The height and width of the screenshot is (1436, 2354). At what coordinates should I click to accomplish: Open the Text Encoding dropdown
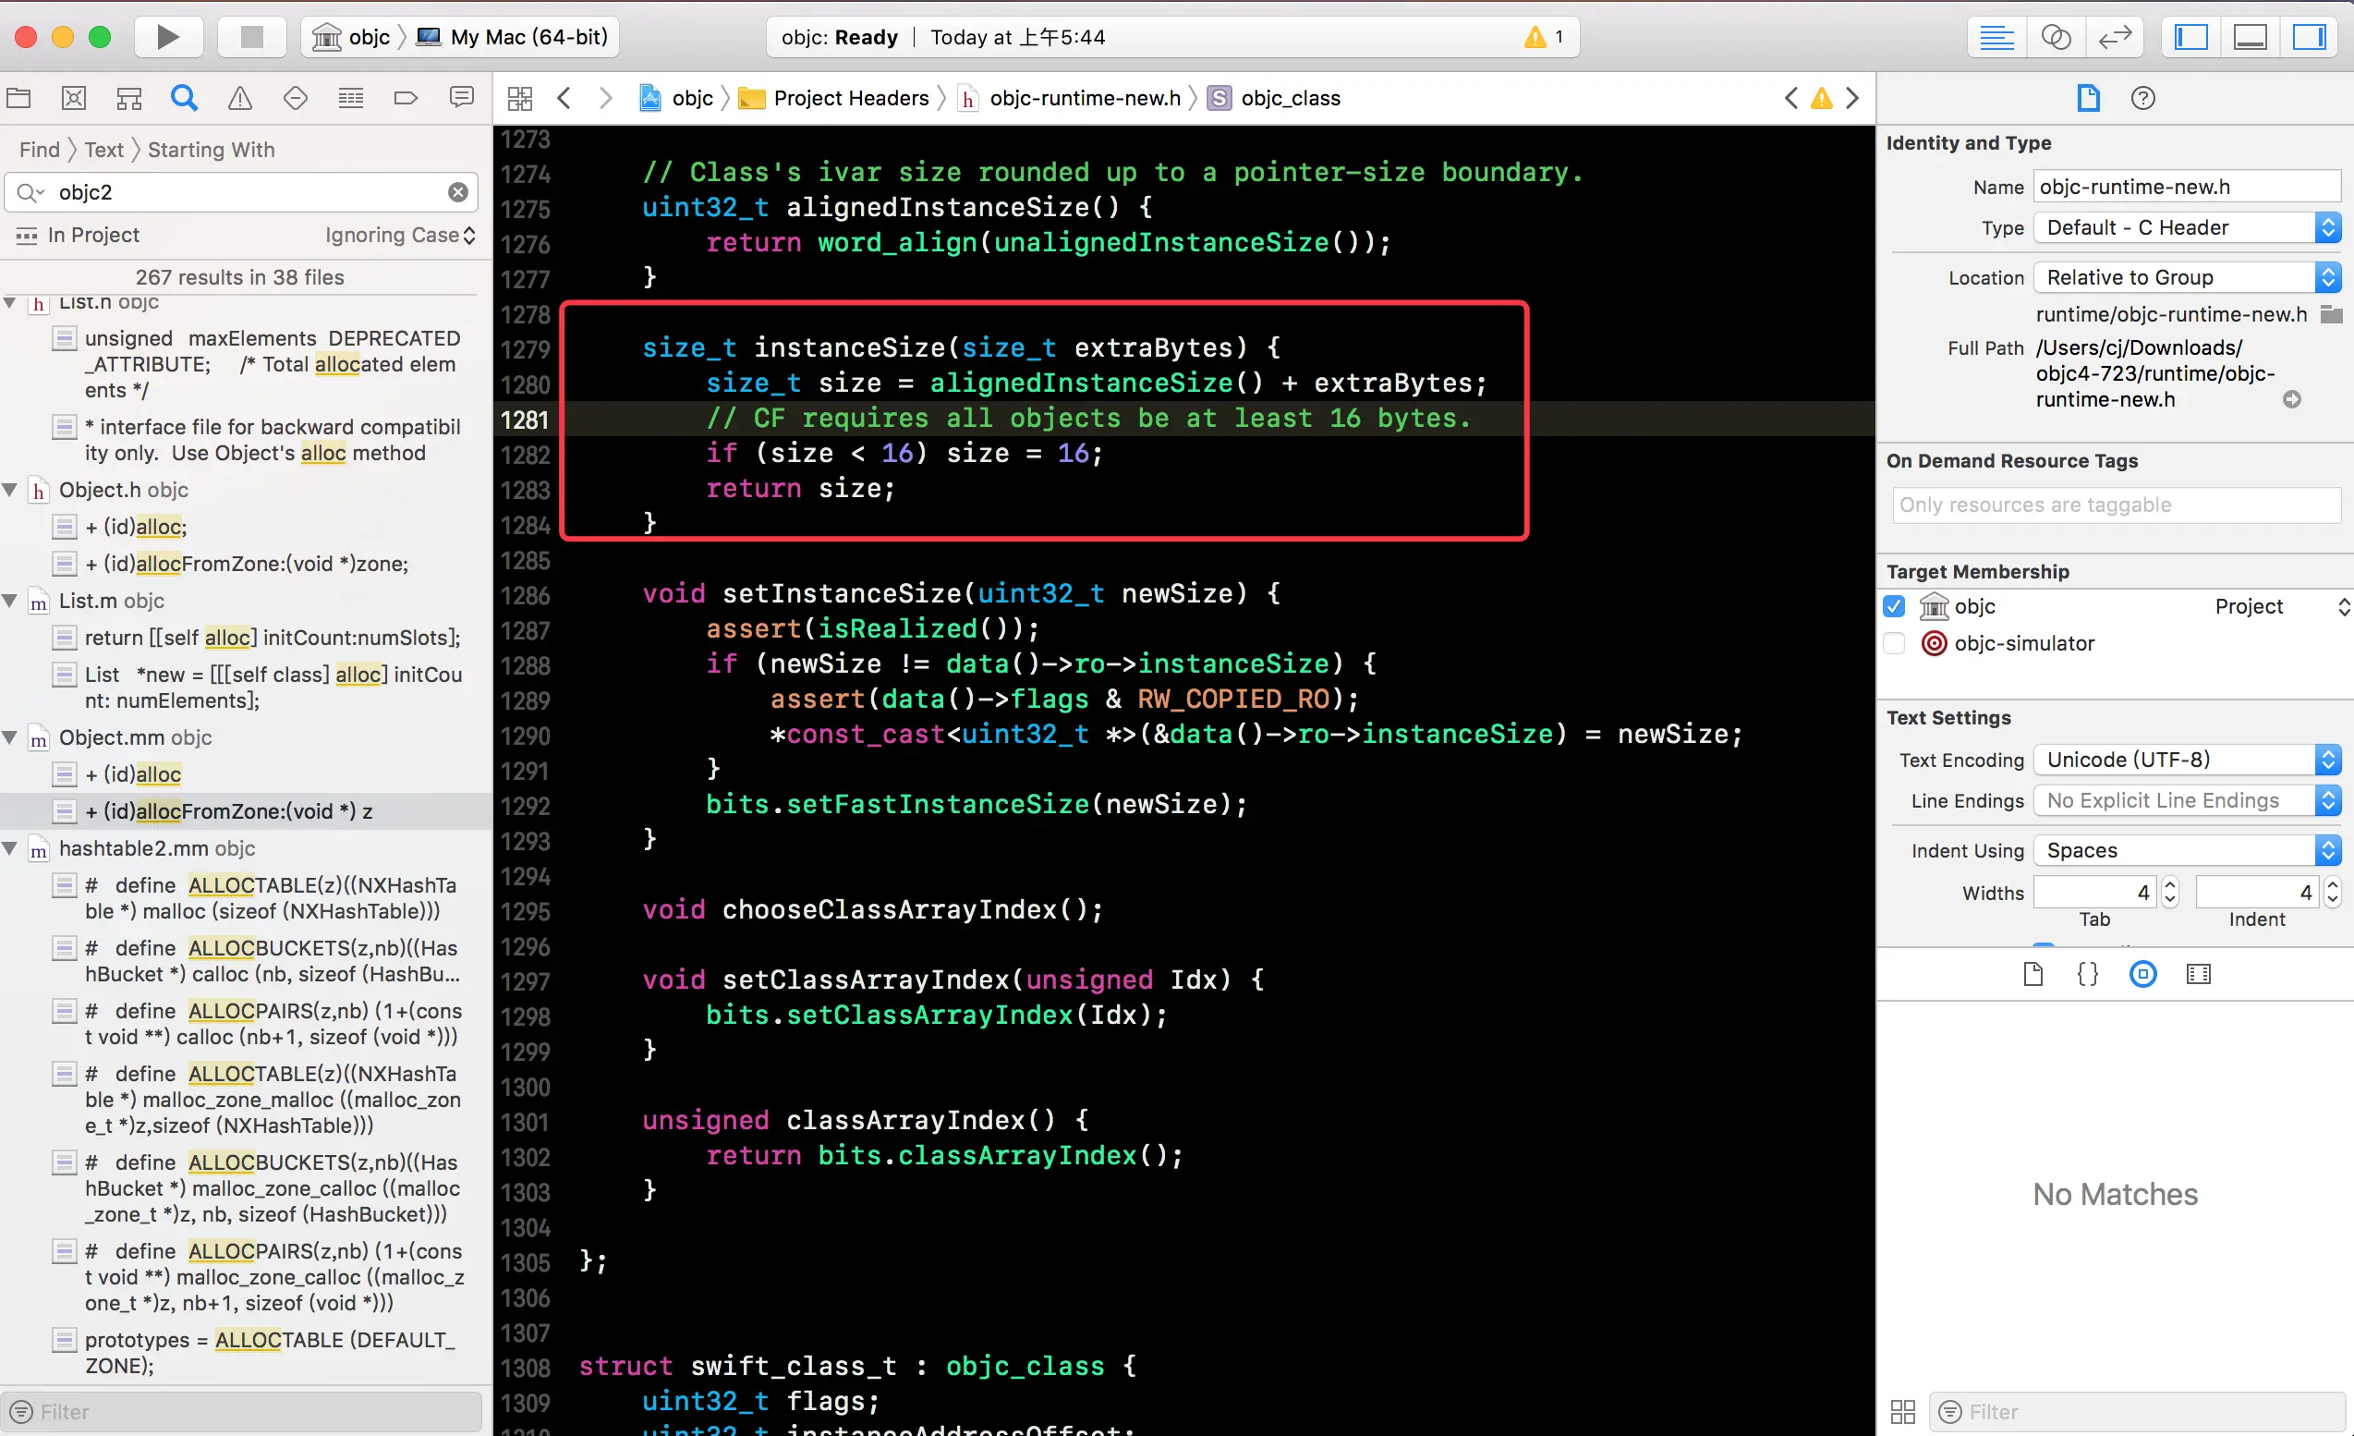tap(2186, 760)
